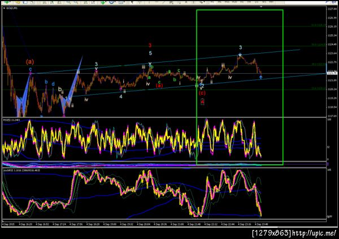The height and width of the screenshot is (239, 339).
Task: Click price level 1124.49 on the scale
Action: tap(332, 45)
